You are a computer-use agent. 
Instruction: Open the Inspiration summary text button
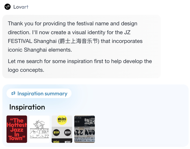42,93
